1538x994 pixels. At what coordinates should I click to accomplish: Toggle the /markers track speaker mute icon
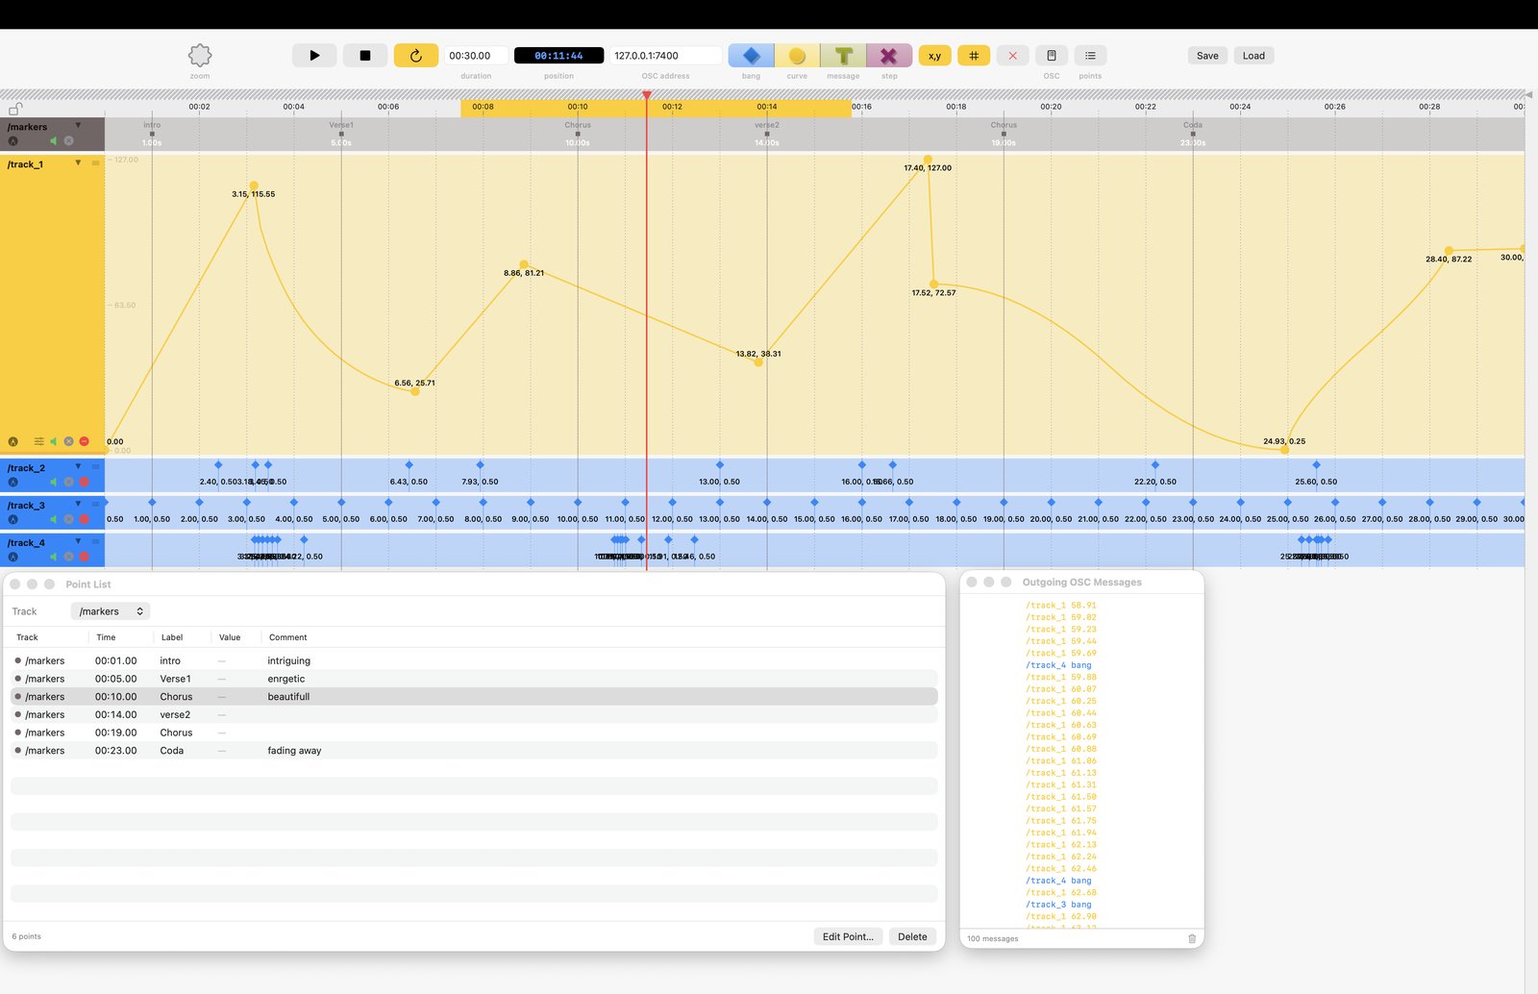54,140
